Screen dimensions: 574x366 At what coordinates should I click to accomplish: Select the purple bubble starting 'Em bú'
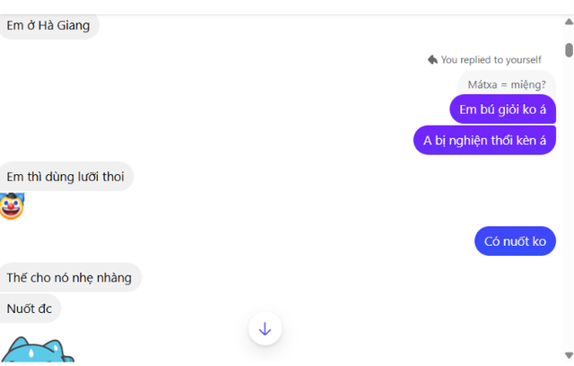pyautogui.click(x=502, y=109)
